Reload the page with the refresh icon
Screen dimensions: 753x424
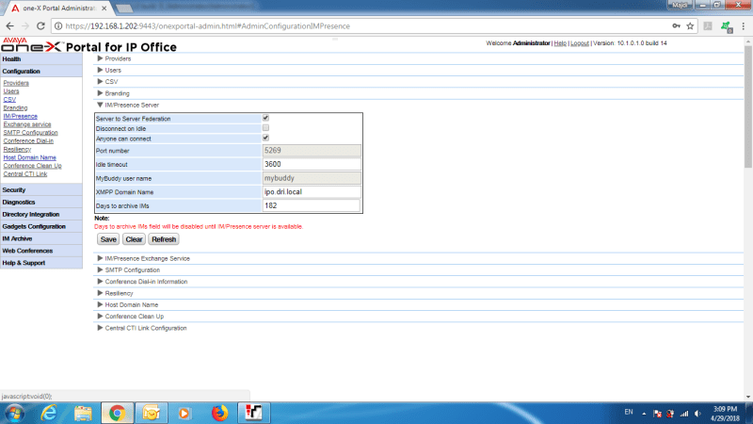pyautogui.click(x=40, y=26)
